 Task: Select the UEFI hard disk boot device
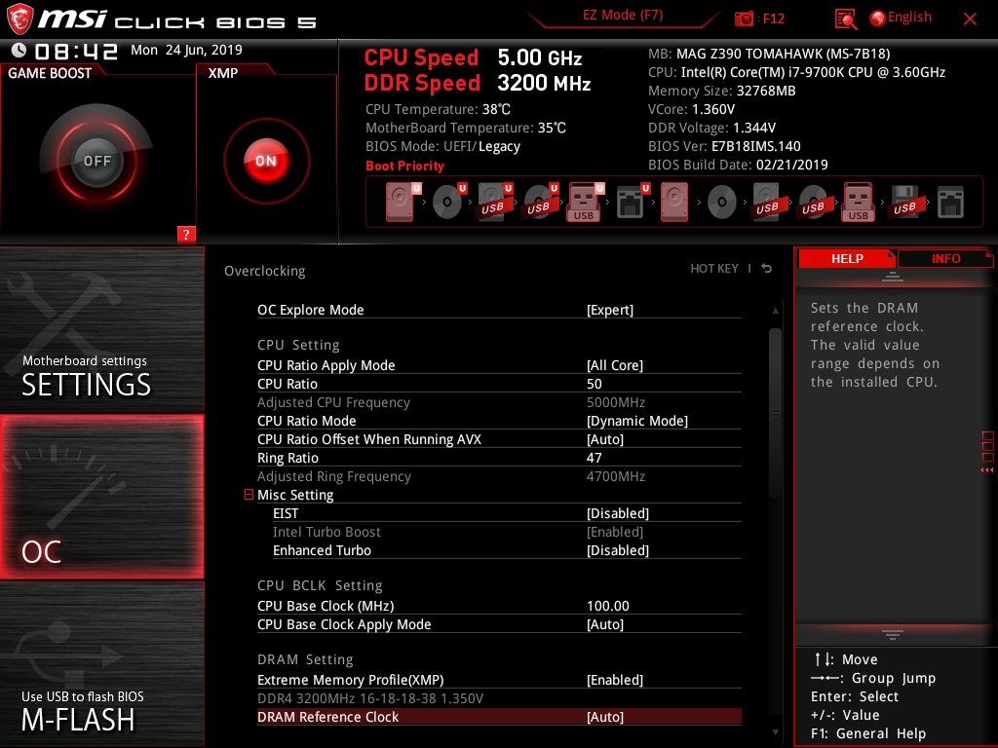click(x=401, y=202)
